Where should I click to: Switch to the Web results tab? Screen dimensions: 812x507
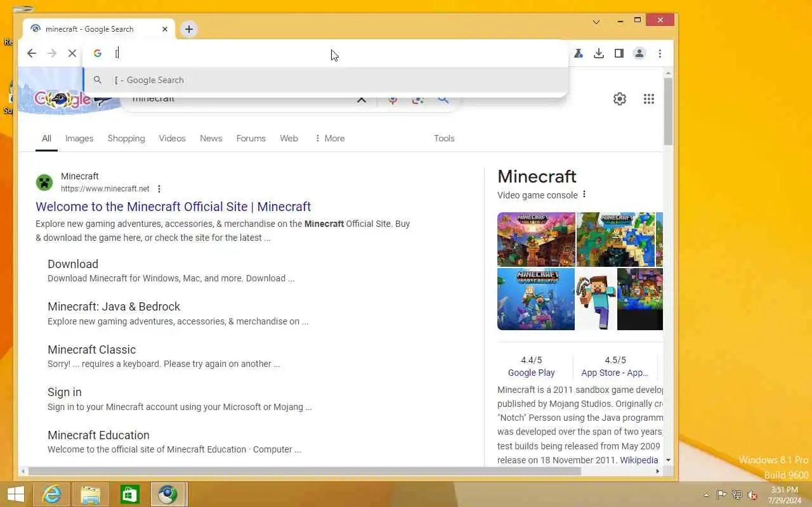pyautogui.click(x=289, y=138)
